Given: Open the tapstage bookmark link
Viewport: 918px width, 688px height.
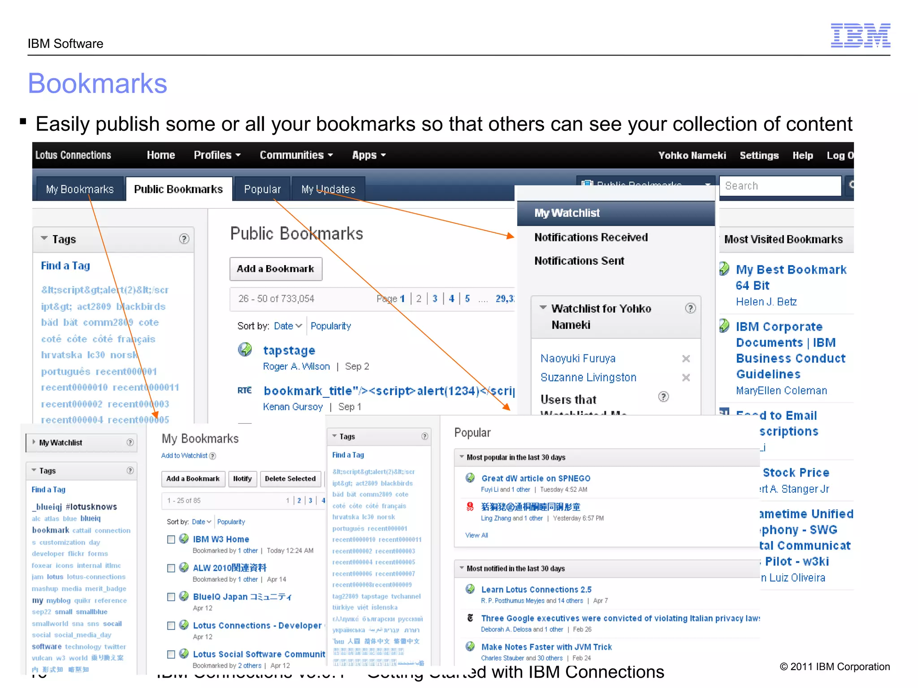Looking at the screenshot, I should point(289,350).
